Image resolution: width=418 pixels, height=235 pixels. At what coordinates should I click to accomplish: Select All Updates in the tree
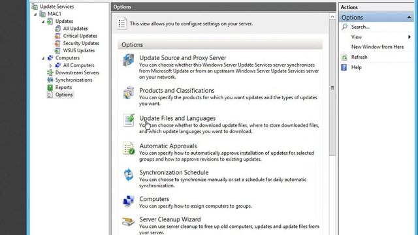[x=75, y=29]
